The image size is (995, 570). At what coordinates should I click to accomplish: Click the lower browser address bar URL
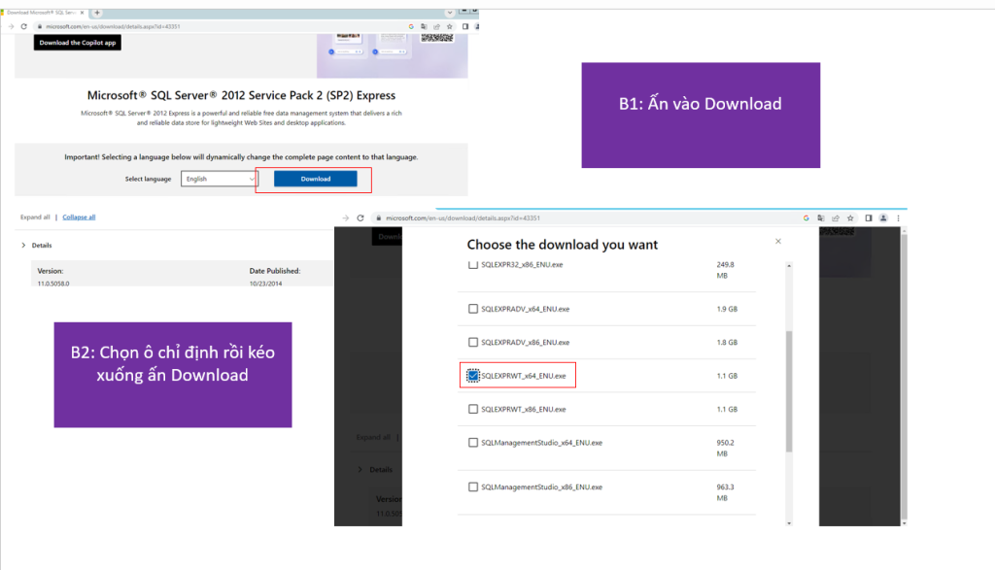coord(463,218)
